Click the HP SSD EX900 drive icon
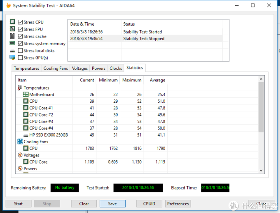Image resolution: width=280 pixels, height=213 pixels. tap(26, 135)
